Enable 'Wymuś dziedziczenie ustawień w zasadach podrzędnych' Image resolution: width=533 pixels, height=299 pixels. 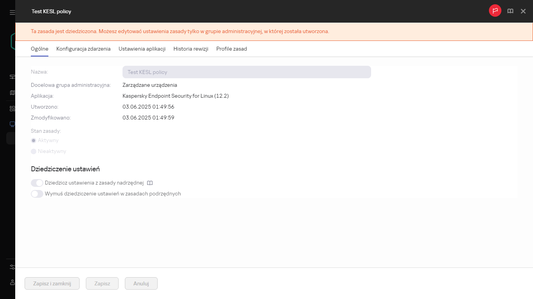(37, 194)
